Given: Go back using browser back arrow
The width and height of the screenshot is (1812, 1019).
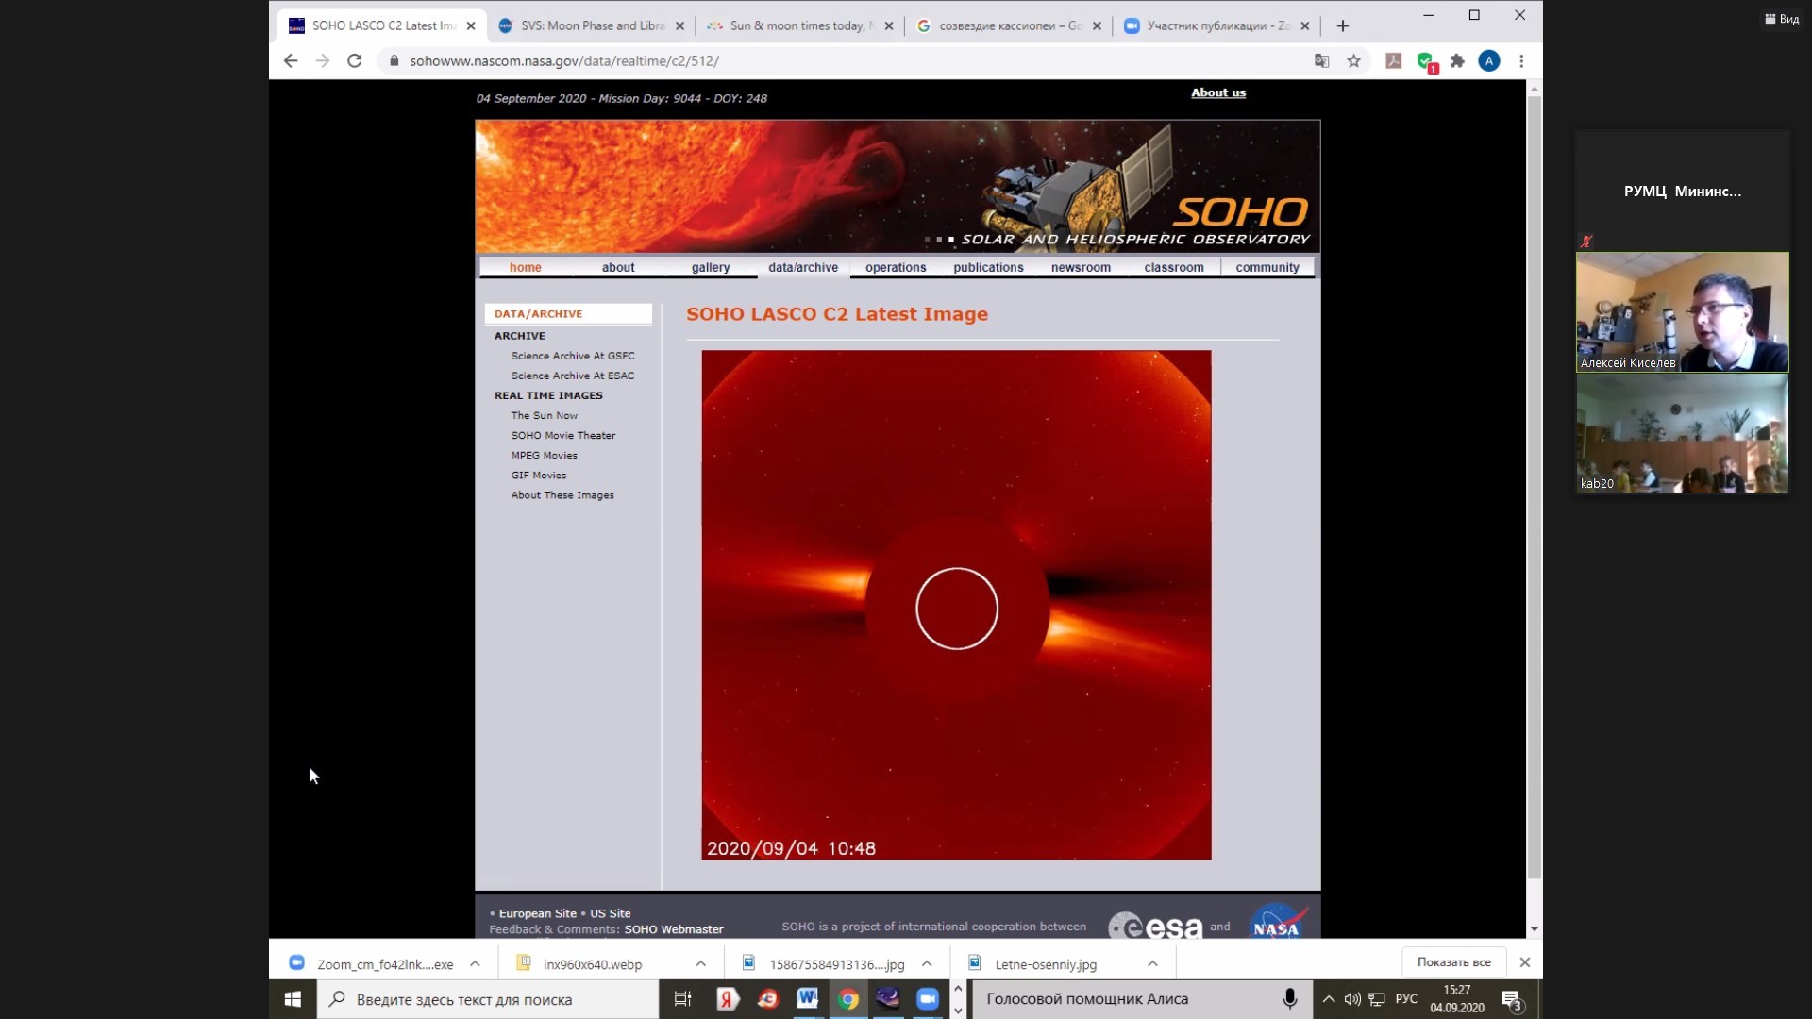Looking at the screenshot, I should pos(291,60).
